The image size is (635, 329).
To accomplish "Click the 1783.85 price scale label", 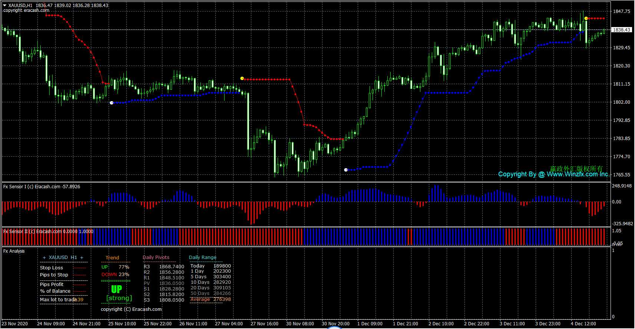I will pyautogui.click(x=622, y=138).
